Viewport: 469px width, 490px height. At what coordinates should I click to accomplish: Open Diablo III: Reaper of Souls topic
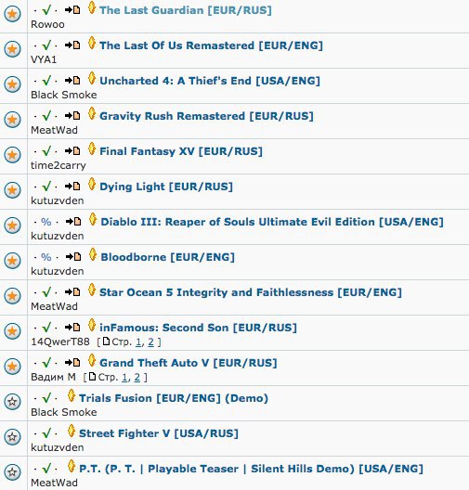(x=272, y=222)
